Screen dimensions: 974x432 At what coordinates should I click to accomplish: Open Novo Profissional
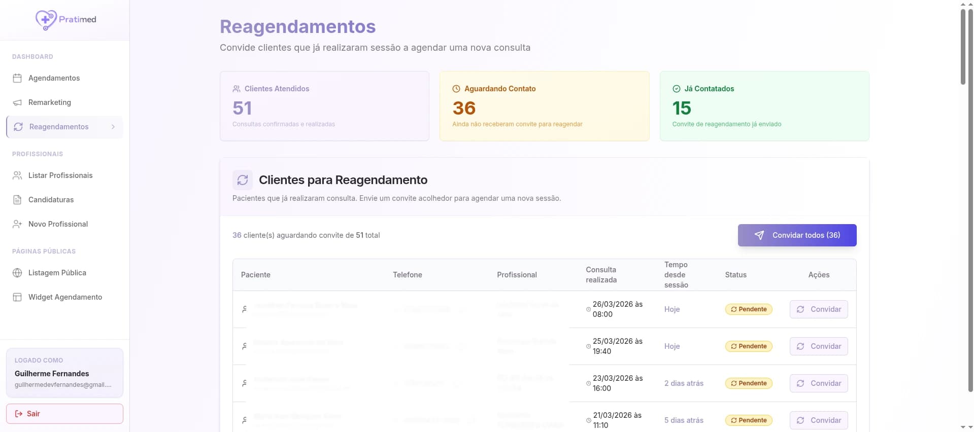[x=64, y=224]
